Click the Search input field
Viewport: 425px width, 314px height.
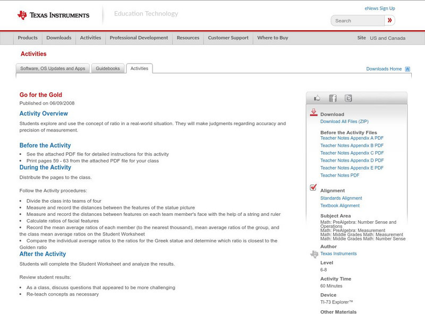coord(358,21)
